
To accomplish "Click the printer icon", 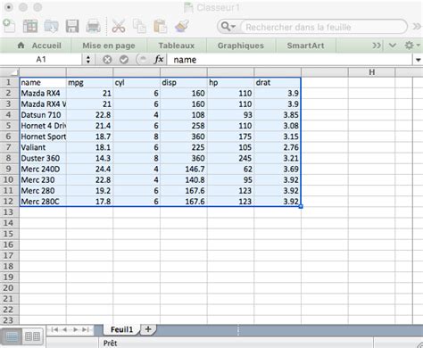I will (x=93, y=26).
